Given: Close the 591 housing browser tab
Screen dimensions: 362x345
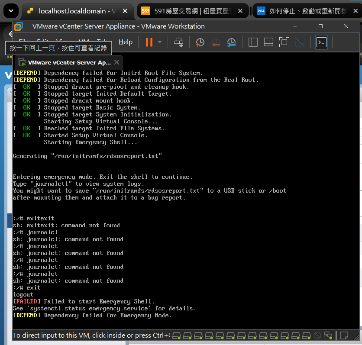Looking at the screenshot, I should [x=240, y=11].
